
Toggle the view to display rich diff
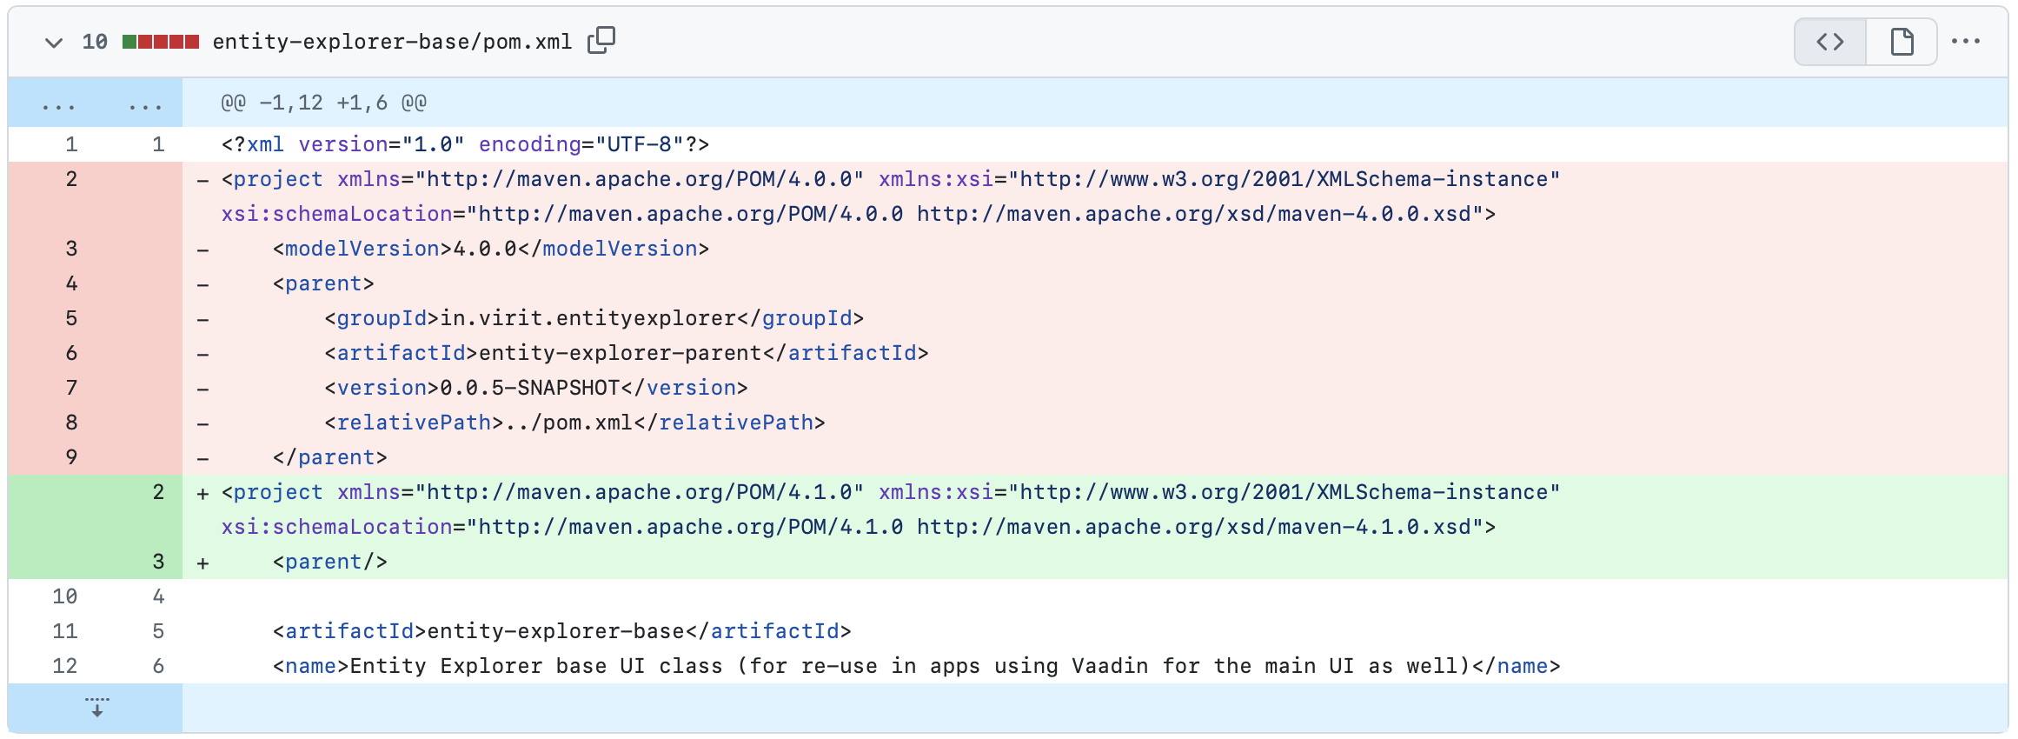[x=1901, y=40]
